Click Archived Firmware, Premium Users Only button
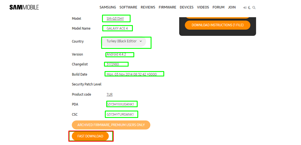Screen dimensions: 301x145 pos(111,125)
